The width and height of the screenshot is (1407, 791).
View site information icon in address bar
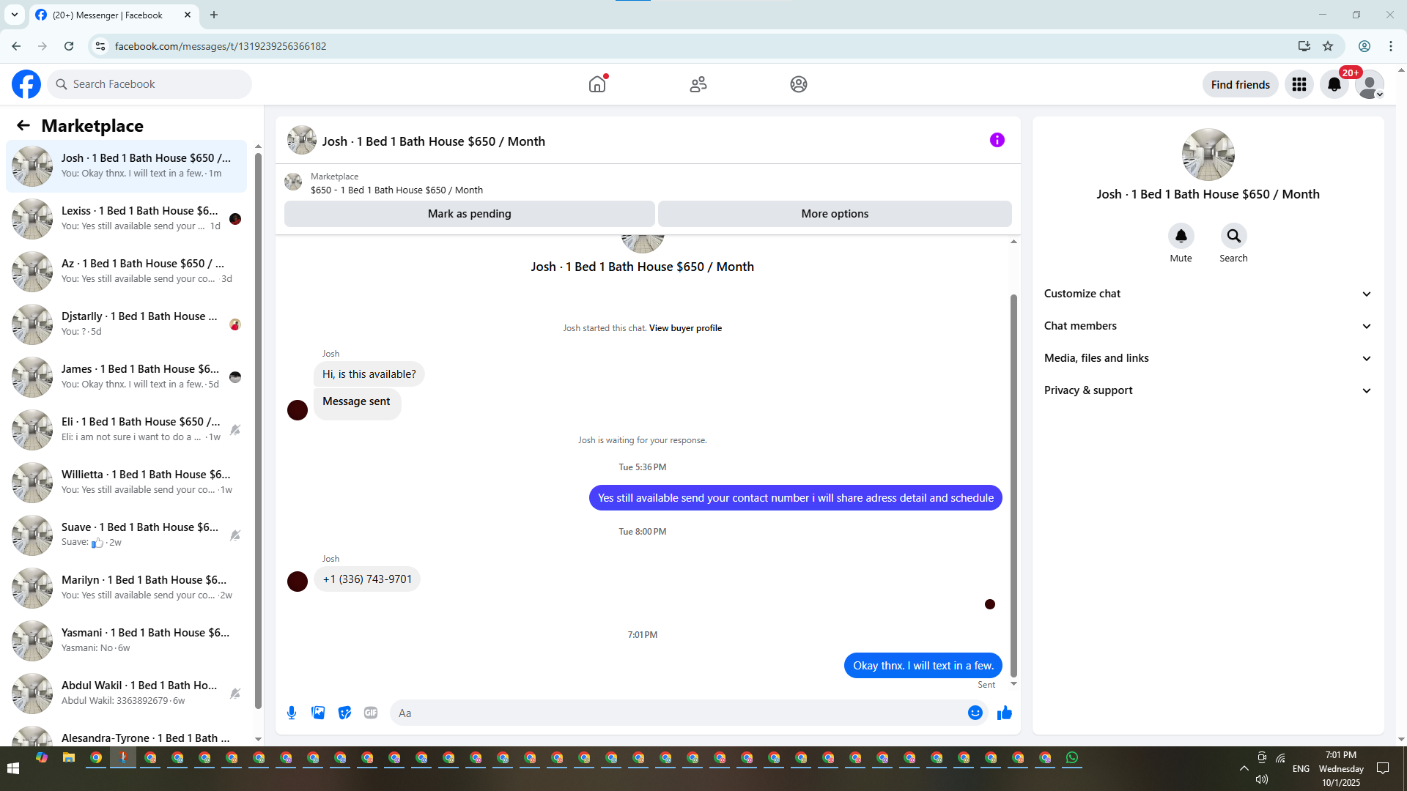point(100,46)
